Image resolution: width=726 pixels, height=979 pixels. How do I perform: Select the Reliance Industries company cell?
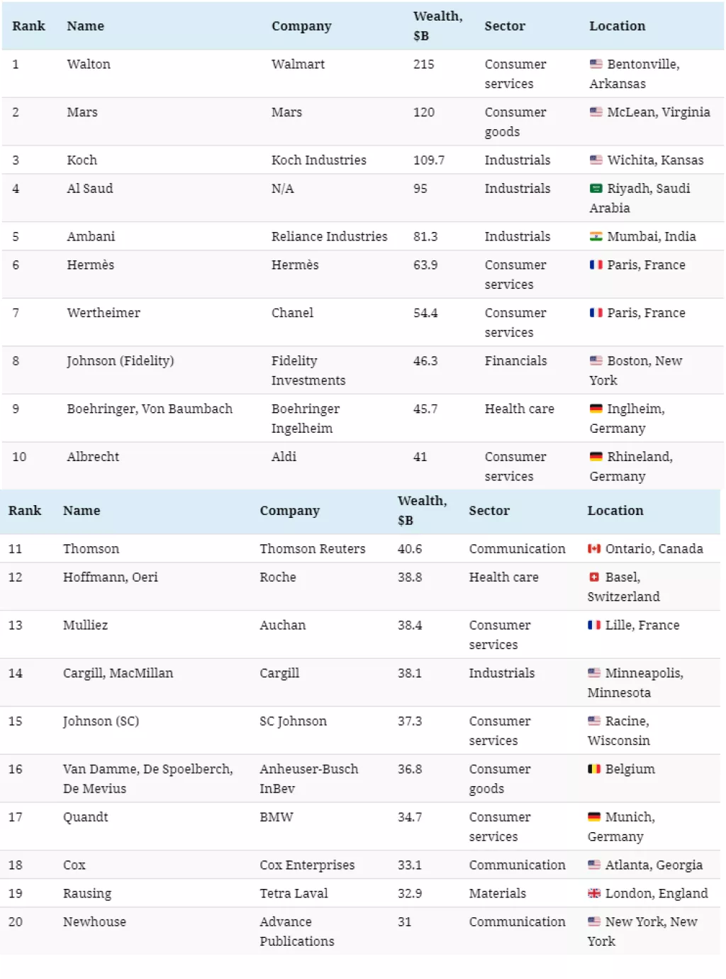click(x=329, y=237)
